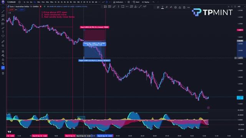
Task: Select the long position tool in favorites toolbar
Action: click(x=105, y=7)
